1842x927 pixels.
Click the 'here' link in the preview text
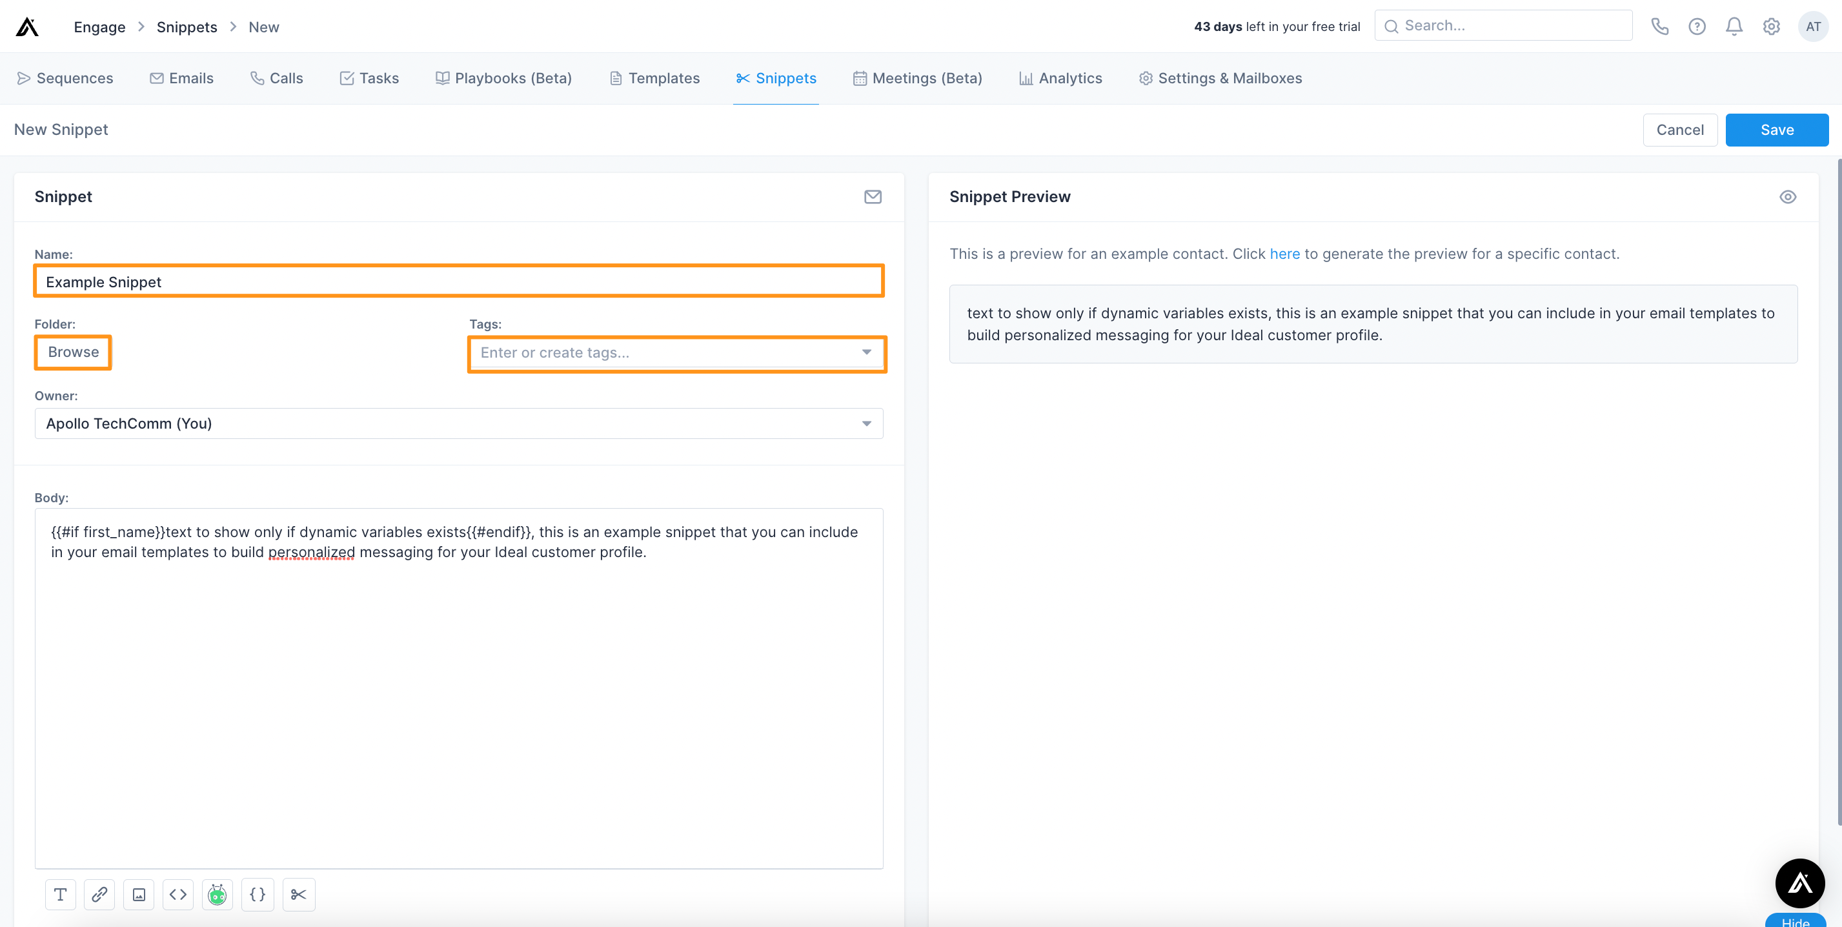pos(1285,254)
